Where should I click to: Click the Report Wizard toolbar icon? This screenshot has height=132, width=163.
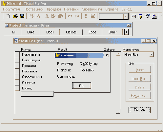(154, 16)
